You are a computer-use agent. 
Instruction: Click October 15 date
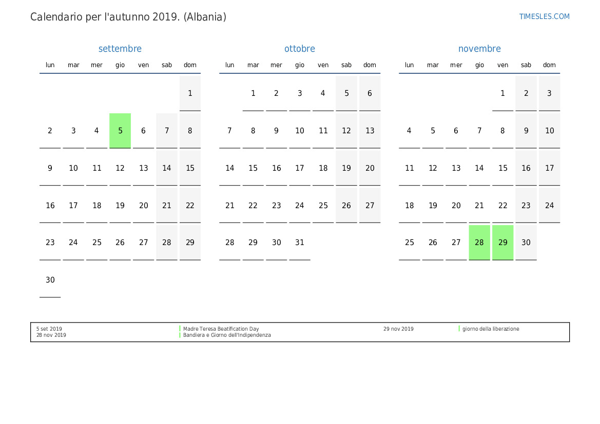click(253, 168)
